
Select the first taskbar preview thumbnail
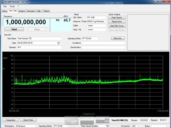pos(72,120)
